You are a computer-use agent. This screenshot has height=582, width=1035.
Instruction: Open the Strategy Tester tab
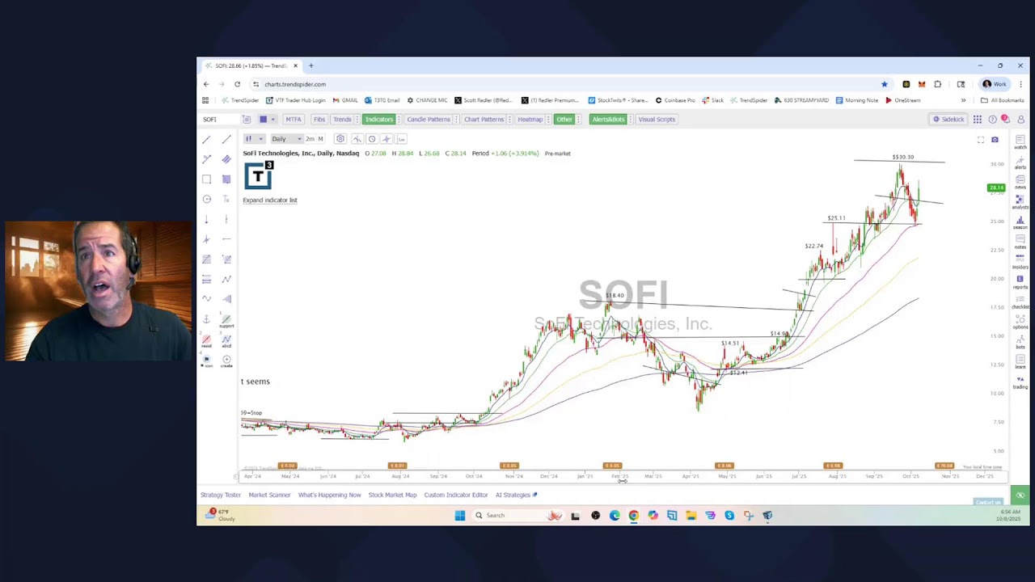coord(221,495)
